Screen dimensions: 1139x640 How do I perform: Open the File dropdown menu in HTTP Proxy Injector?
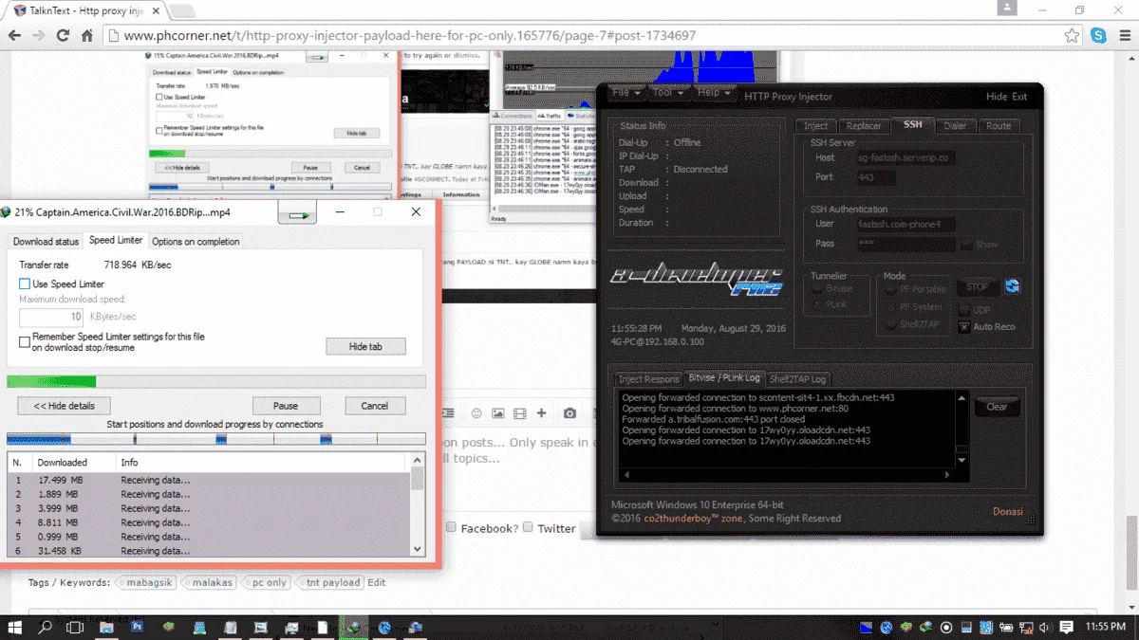(625, 93)
